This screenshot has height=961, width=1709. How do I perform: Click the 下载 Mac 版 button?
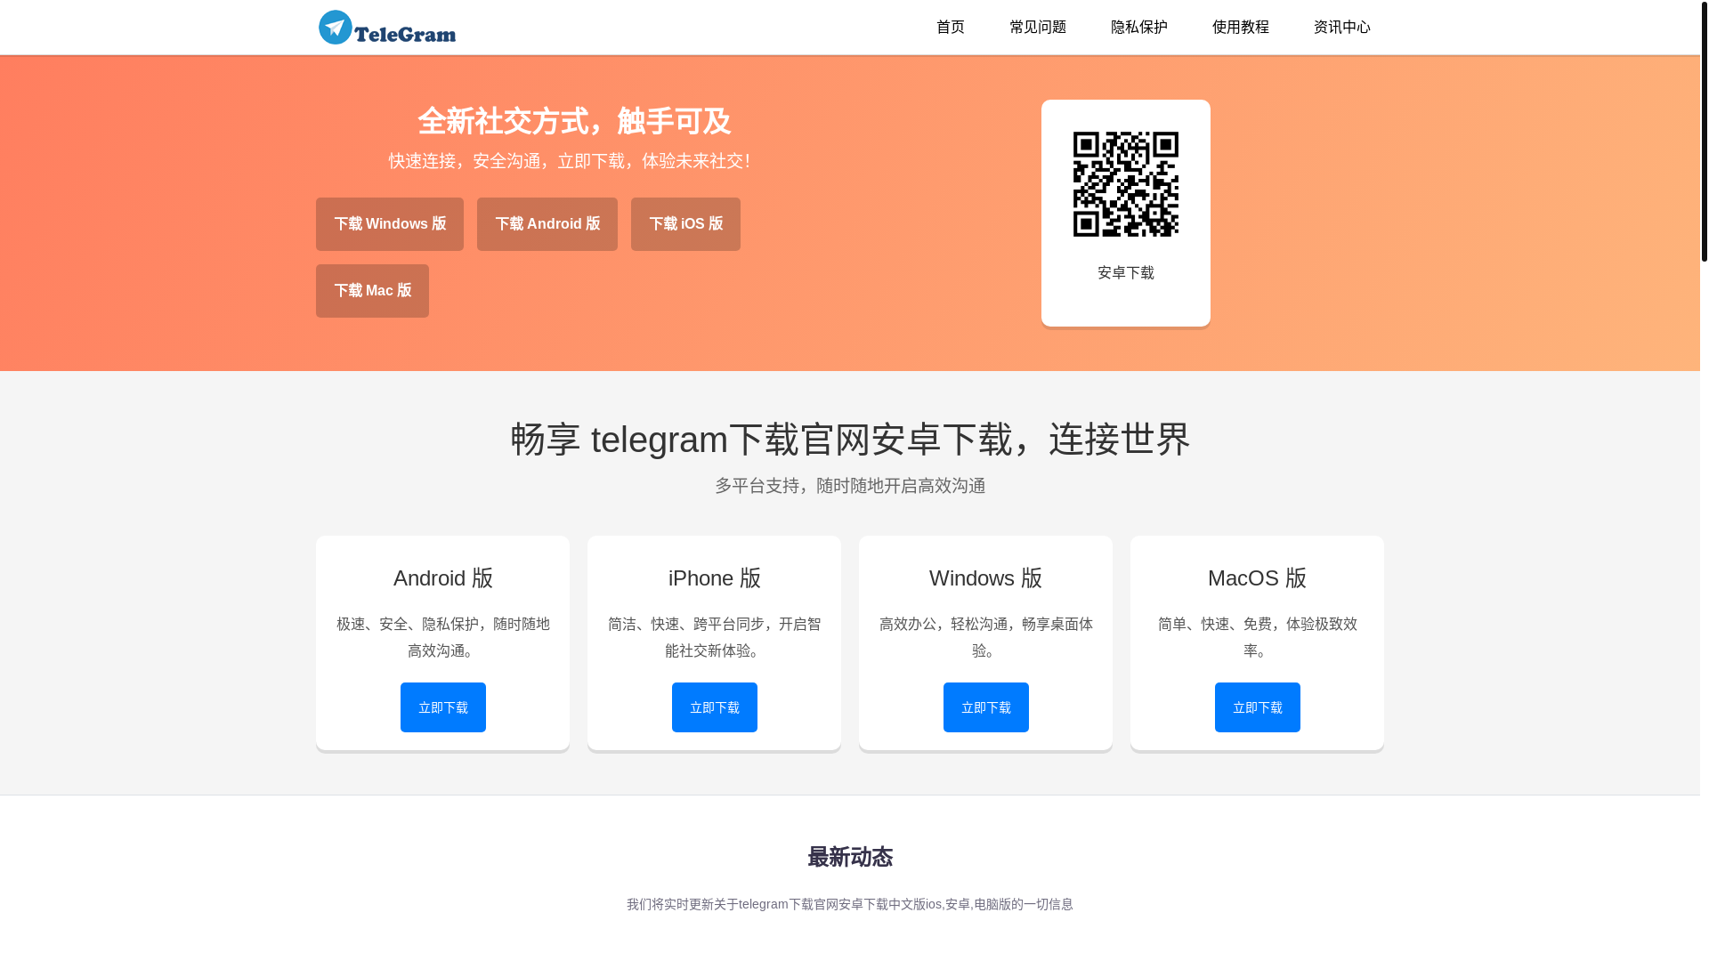coord(372,291)
